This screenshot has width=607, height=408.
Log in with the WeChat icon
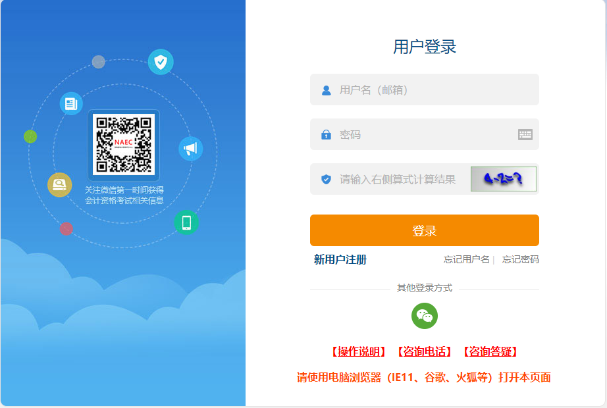(x=424, y=316)
